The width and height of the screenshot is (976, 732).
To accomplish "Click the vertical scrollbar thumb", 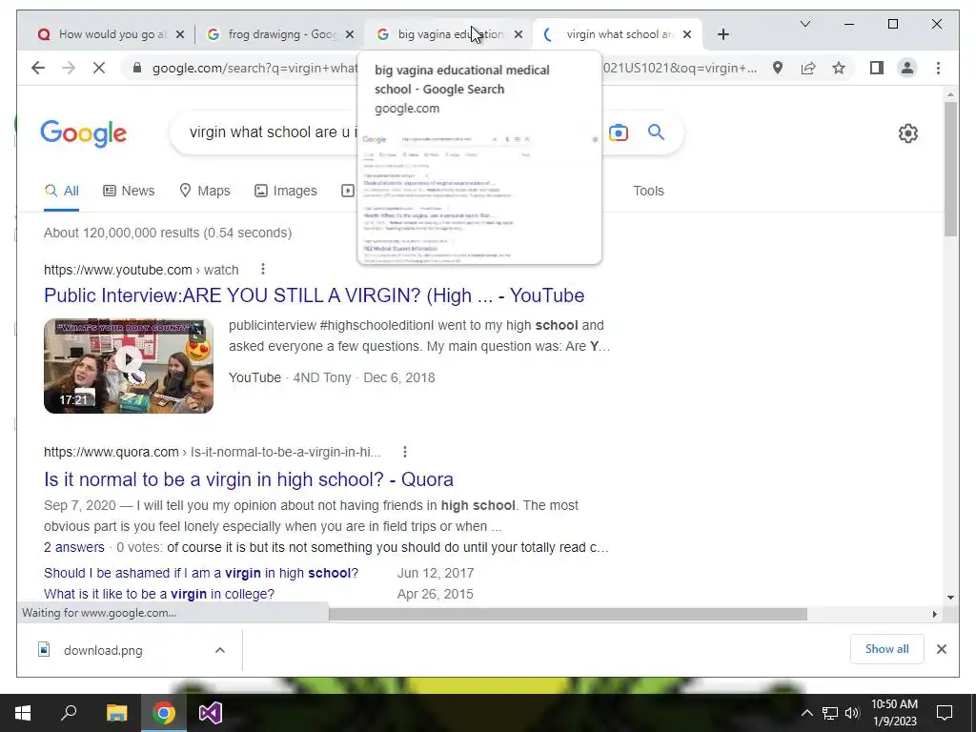I will [950, 169].
